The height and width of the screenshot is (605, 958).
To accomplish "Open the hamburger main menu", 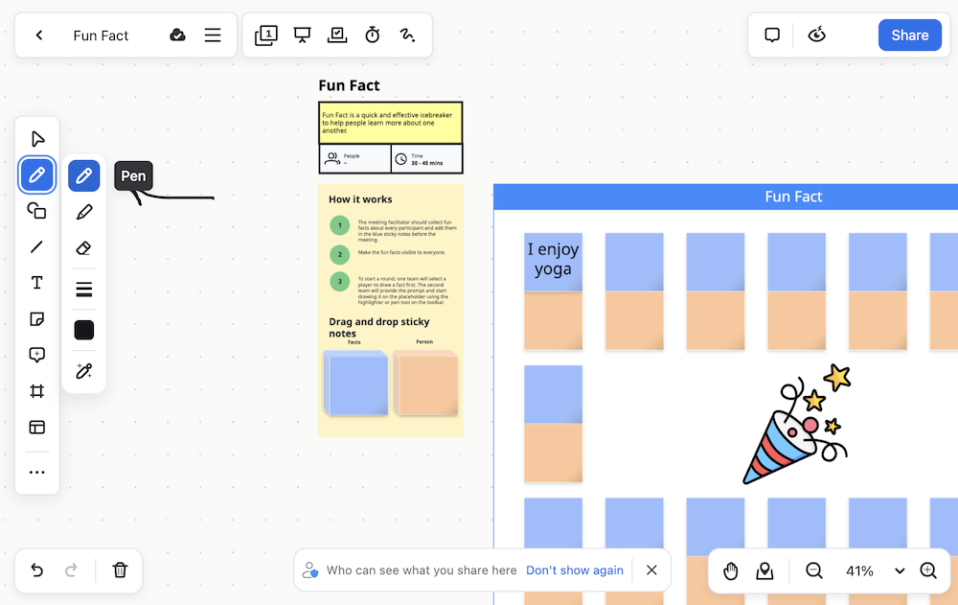I will pyautogui.click(x=213, y=35).
